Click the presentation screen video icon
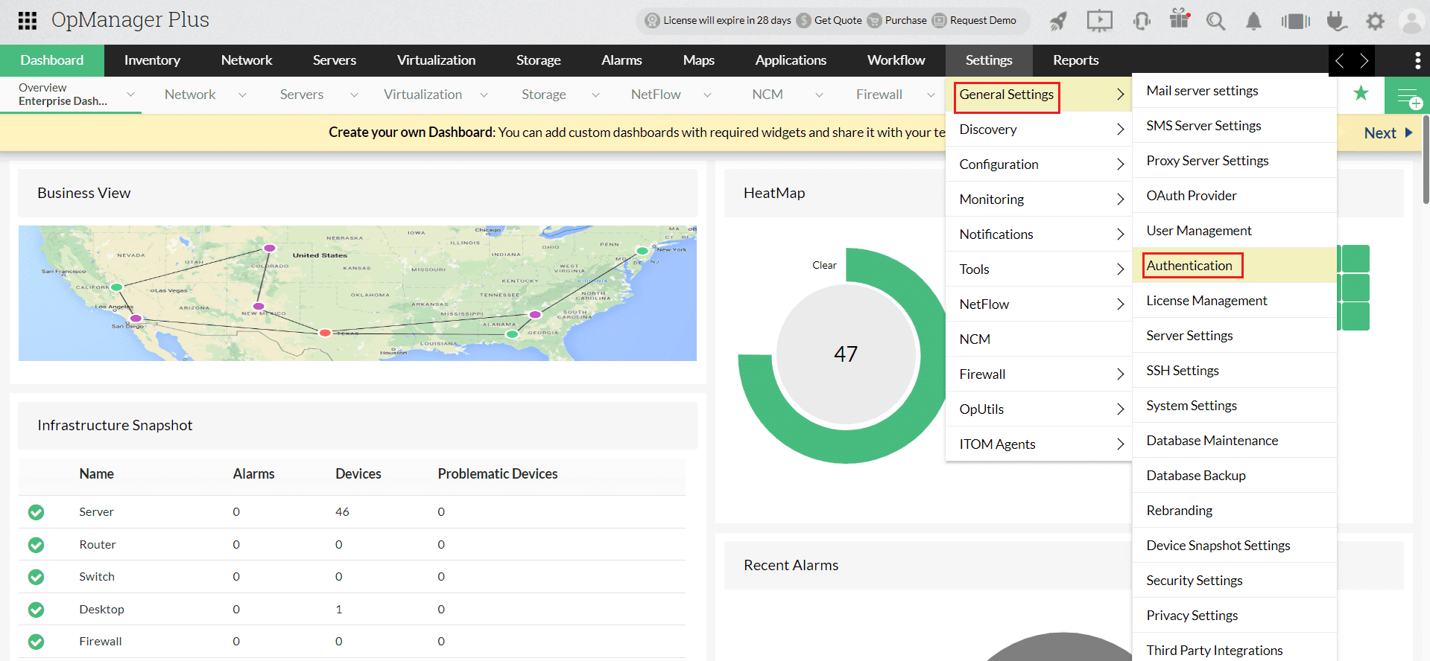Screen dimensions: 1430x661 pos(1099,21)
